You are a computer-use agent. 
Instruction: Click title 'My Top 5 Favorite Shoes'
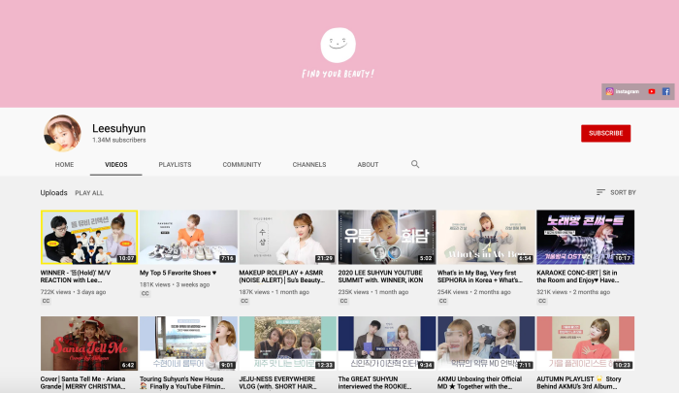pos(178,273)
